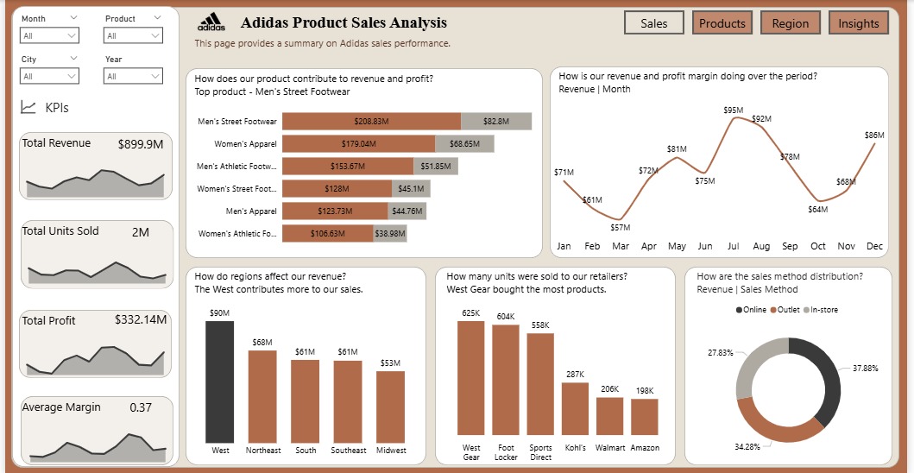
Task: Click the Men's Street Footwear revenue bar
Action: (x=371, y=122)
